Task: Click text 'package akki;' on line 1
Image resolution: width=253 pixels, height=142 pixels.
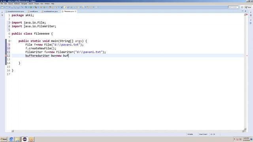Action: point(23,15)
